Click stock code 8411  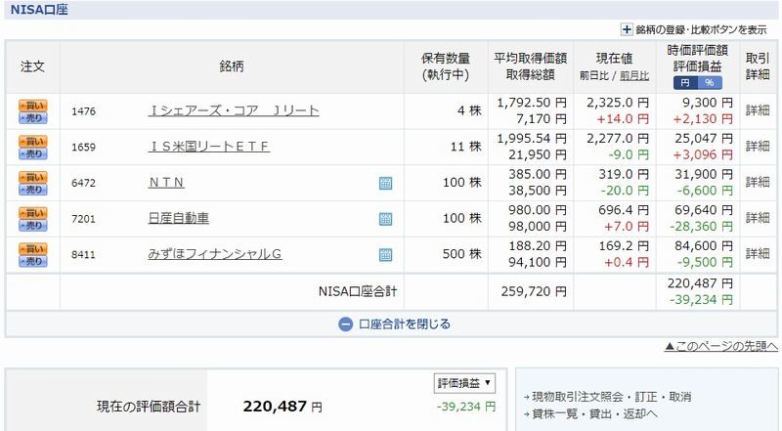83,255
